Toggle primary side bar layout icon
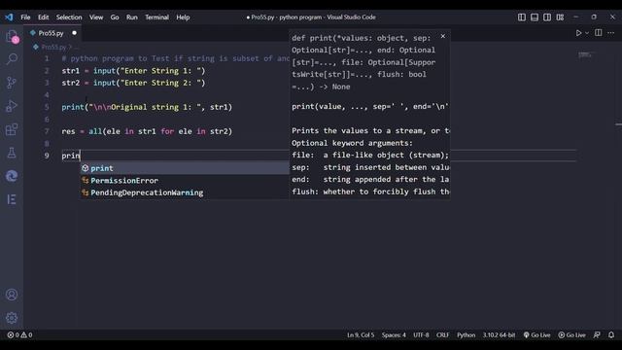Viewport: 622px width, 350px height. 522,17
